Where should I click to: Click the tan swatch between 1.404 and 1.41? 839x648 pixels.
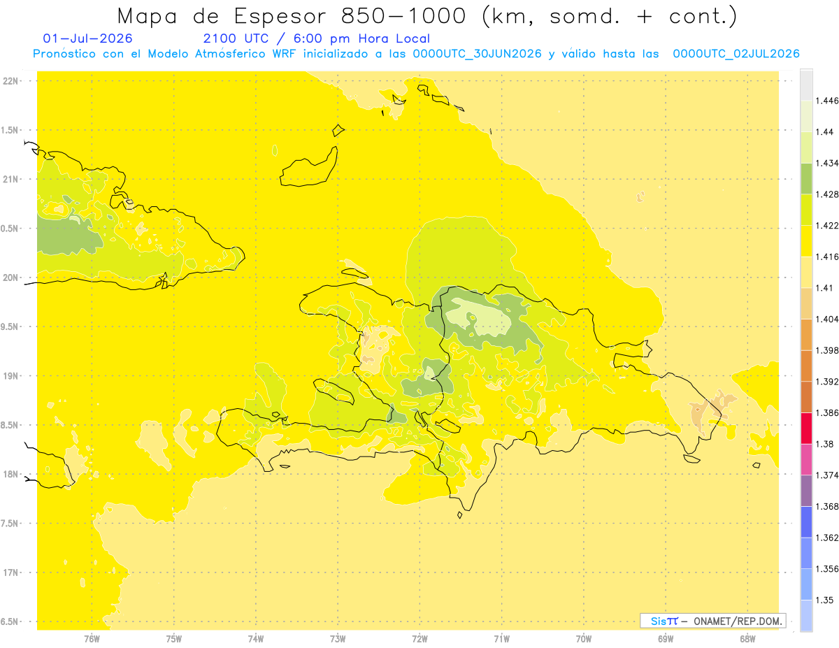pos(806,303)
